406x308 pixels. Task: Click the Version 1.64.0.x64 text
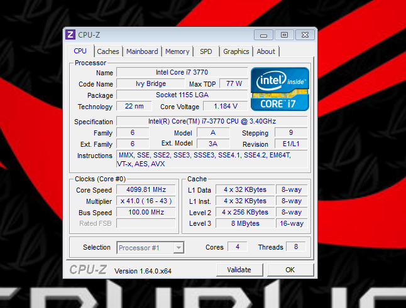pyautogui.click(x=143, y=271)
